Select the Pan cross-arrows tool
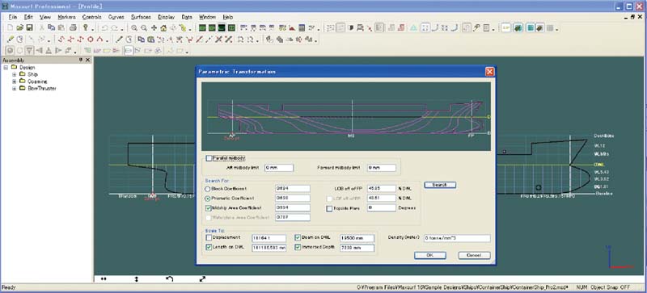This screenshot has width=647, height=293. (x=154, y=28)
